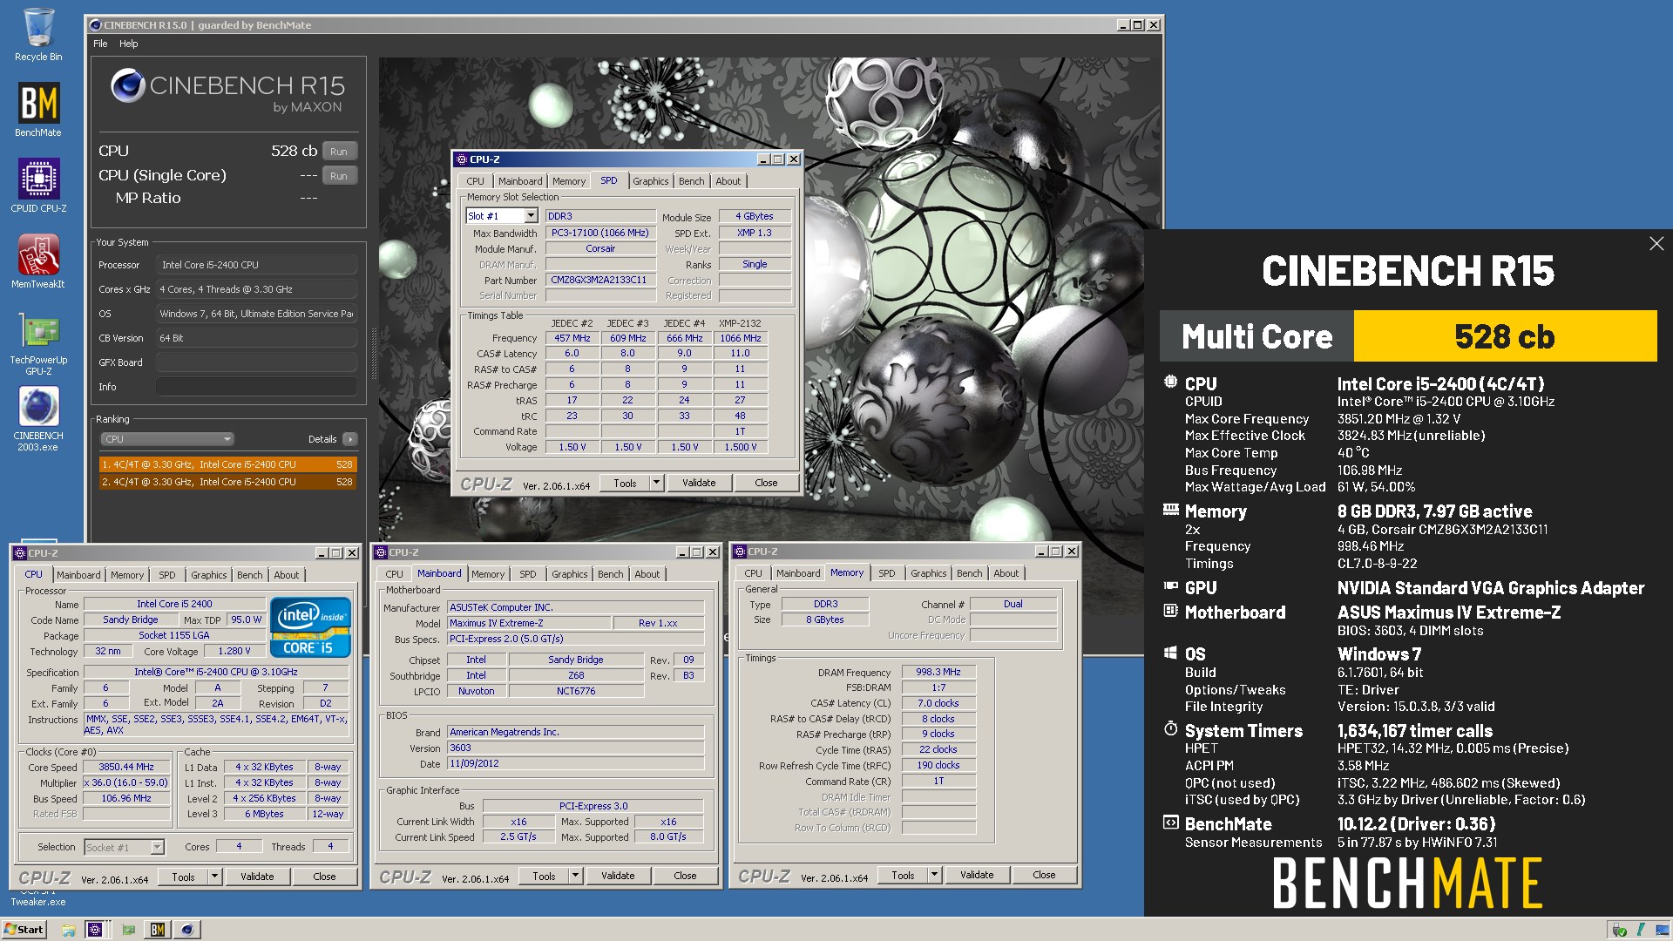The width and height of the screenshot is (1673, 941).
Task: Click the 528 cb Multi Core score in BenchMate
Action: 1505,336
